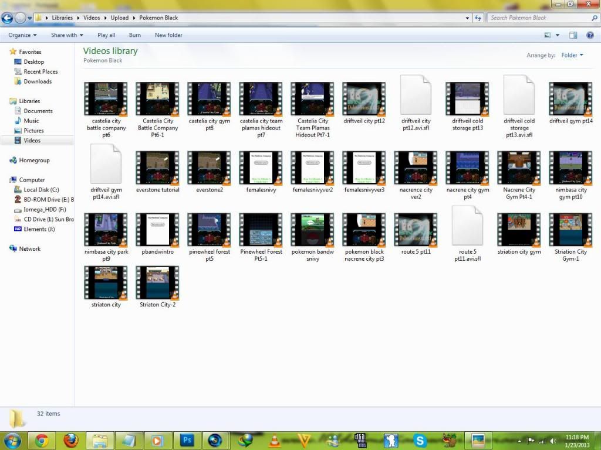601x450 pixels.
Task: Click Libraries in the address bar
Action: click(x=62, y=18)
